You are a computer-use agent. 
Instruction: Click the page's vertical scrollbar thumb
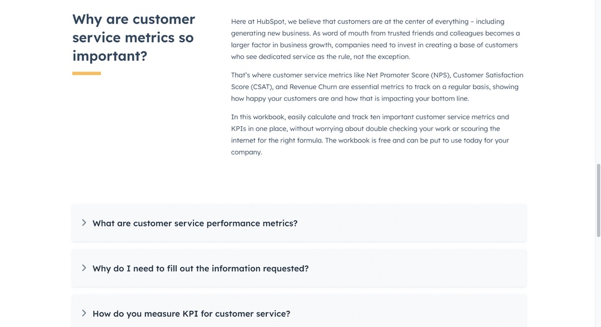pyautogui.click(x=599, y=200)
